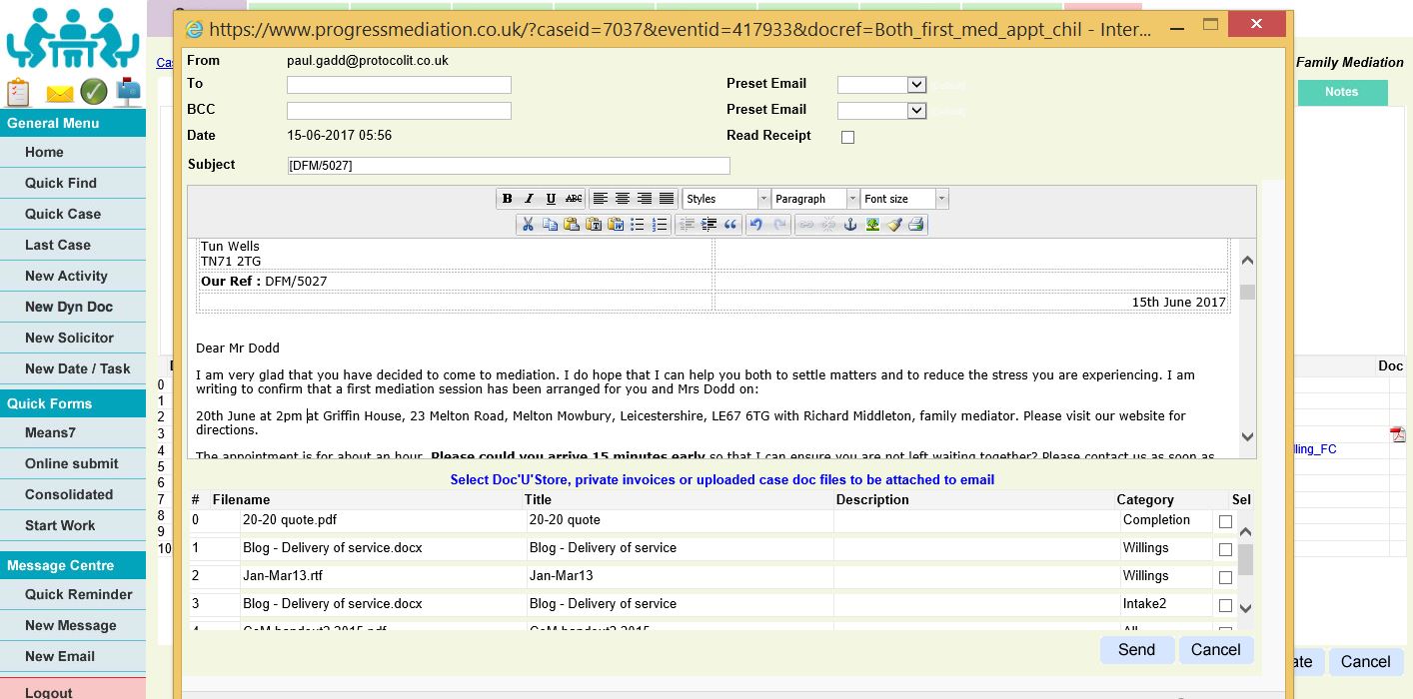Cancel the email dialog
1413x699 pixels.
point(1216,650)
